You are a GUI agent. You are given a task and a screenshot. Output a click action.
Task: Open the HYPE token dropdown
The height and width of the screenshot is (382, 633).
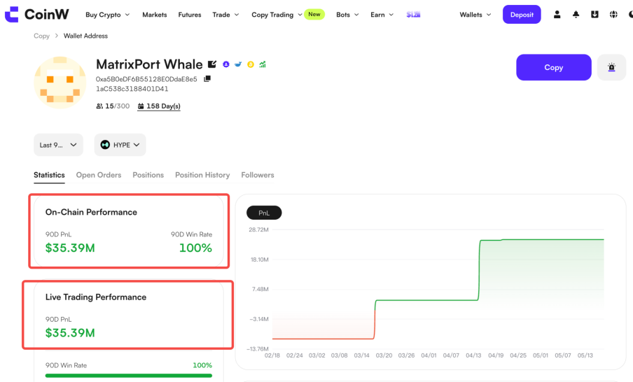tap(120, 145)
